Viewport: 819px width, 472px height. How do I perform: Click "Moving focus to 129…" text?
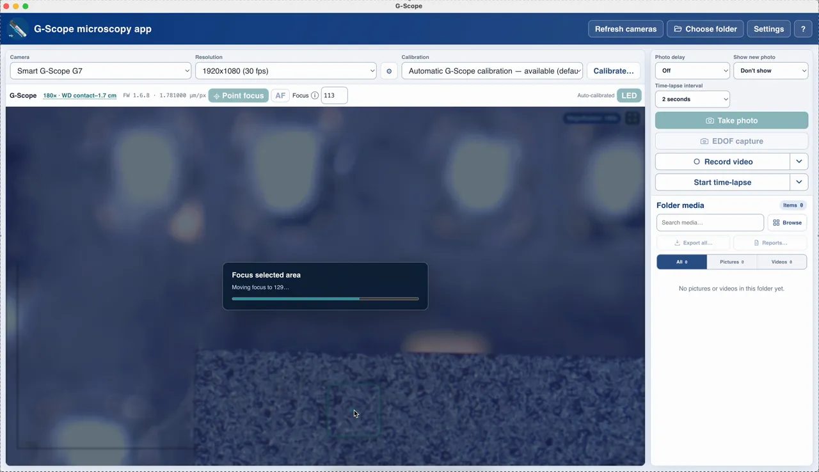tap(260, 288)
